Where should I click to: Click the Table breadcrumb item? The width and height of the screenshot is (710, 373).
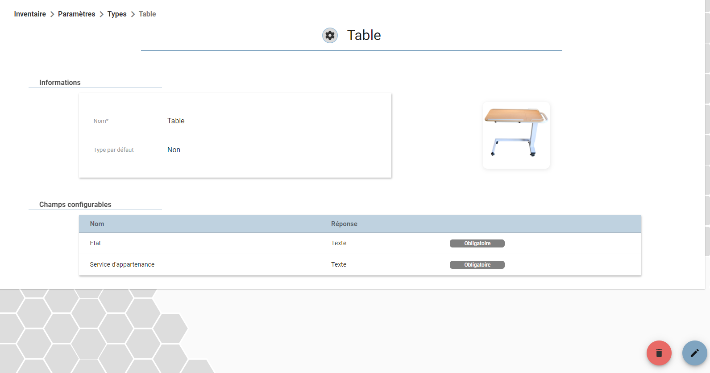147,14
